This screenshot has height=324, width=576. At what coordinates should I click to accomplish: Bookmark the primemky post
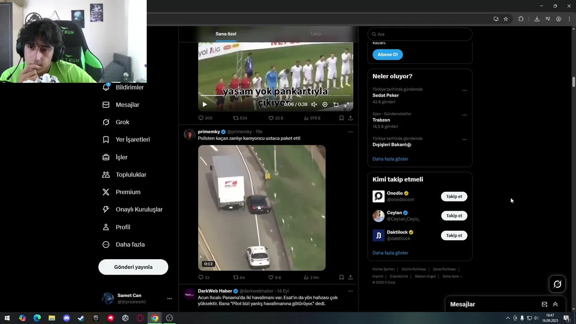click(342, 277)
